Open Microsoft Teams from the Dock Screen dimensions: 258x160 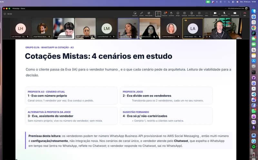coord(253,100)
